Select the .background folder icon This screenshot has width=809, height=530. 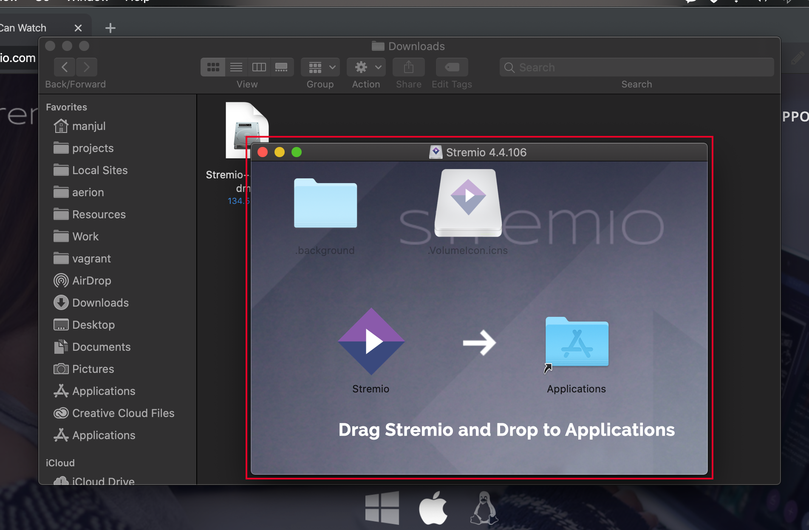coord(325,203)
